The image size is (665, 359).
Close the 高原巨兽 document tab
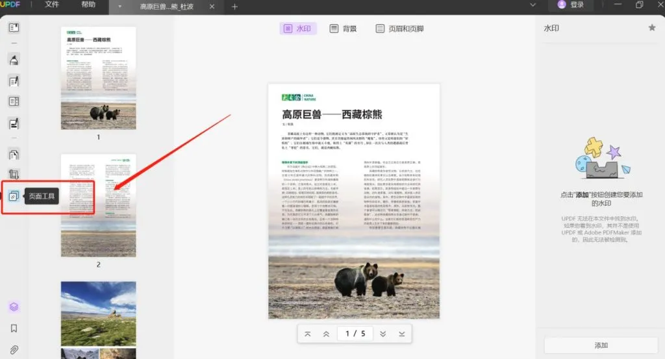[212, 6]
